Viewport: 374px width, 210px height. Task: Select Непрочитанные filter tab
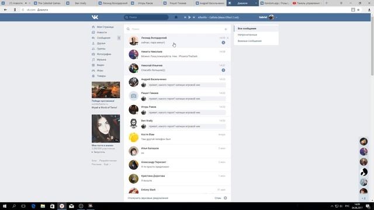(x=256, y=35)
